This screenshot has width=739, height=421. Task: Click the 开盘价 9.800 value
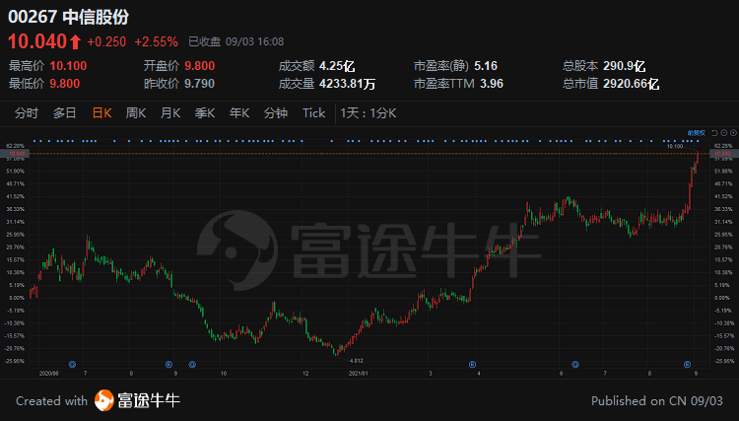[199, 65]
